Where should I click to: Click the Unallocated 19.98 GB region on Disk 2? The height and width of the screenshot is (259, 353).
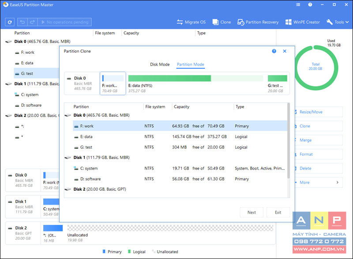[170, 233]
